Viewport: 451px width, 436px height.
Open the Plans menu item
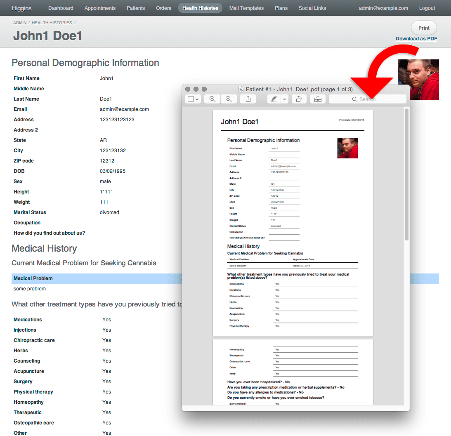(x=281, y=8)
